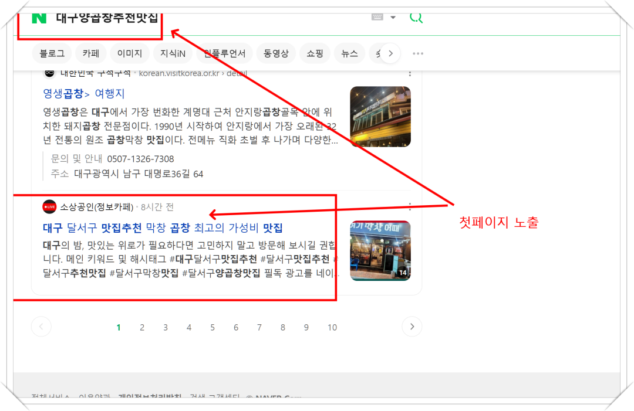Open 대구 달서구 맛집추천 막창 곱창 link
The width and height of the screenshot is (634, 411).
coord(163,228)
